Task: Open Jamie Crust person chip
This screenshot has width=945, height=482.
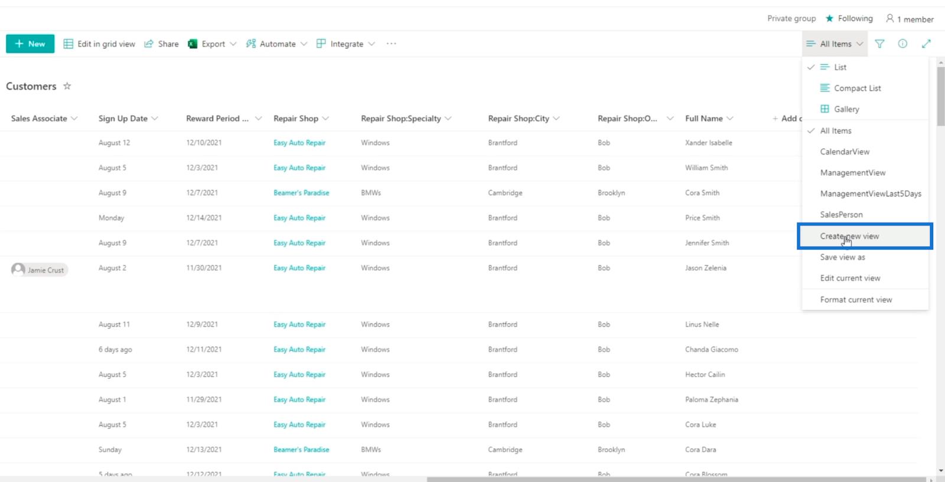Action: [39, 270]
